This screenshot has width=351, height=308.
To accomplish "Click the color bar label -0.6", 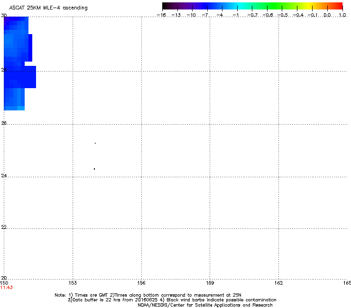I will coord(268,15).
